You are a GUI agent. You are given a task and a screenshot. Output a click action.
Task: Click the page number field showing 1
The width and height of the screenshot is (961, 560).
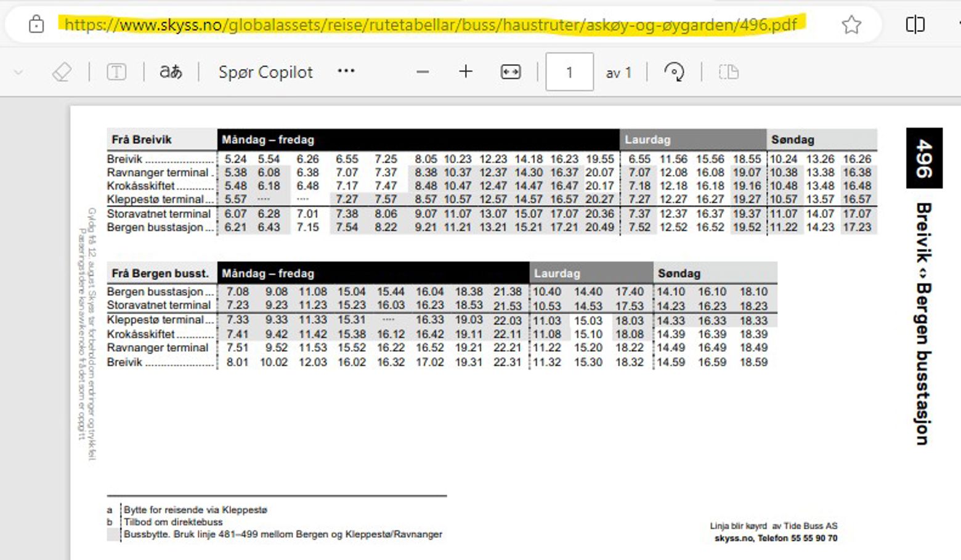coord(569,72)
